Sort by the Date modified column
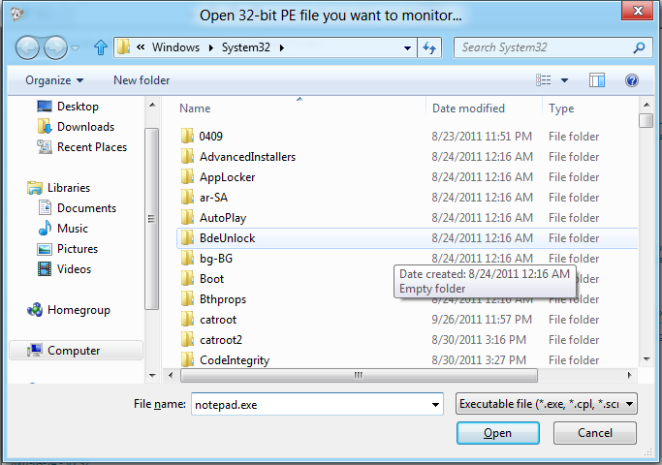 click(x=468, y=108)
